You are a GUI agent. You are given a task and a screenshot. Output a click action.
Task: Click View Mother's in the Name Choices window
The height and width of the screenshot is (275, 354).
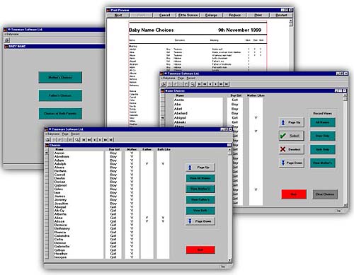[x=322, y=163]
